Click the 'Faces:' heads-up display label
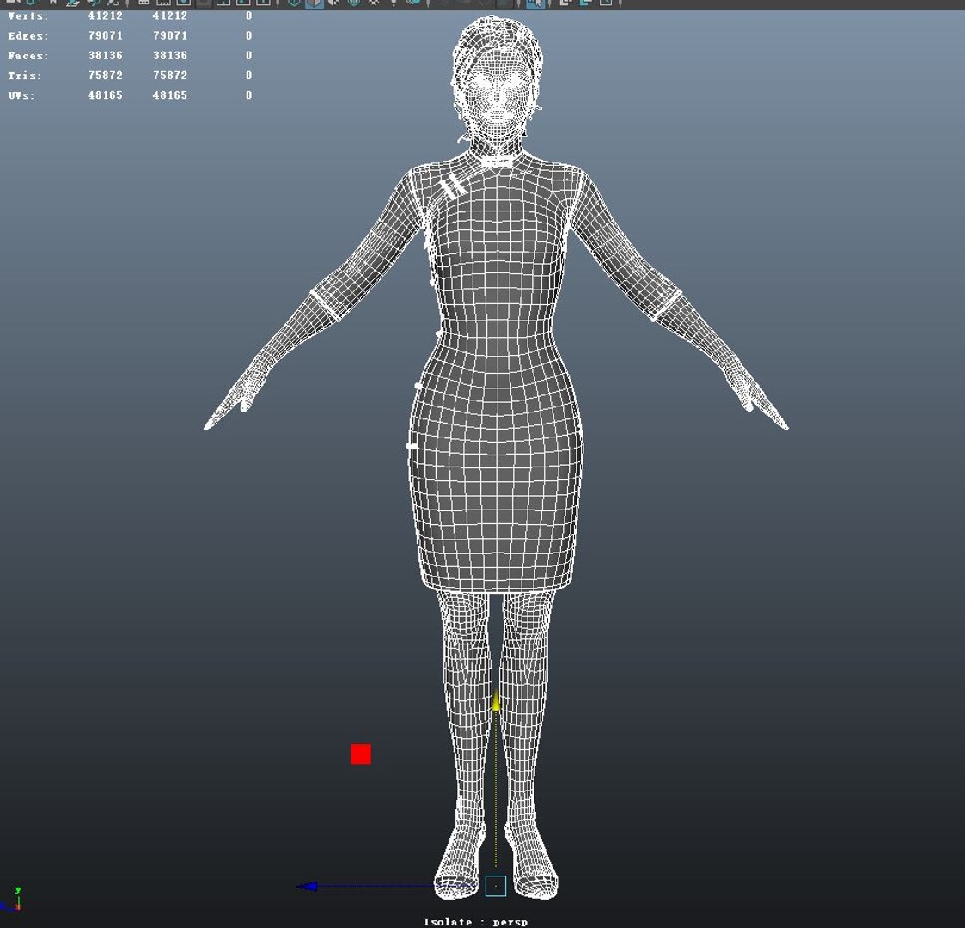The image size is (965, 928). tap(28, 55)
